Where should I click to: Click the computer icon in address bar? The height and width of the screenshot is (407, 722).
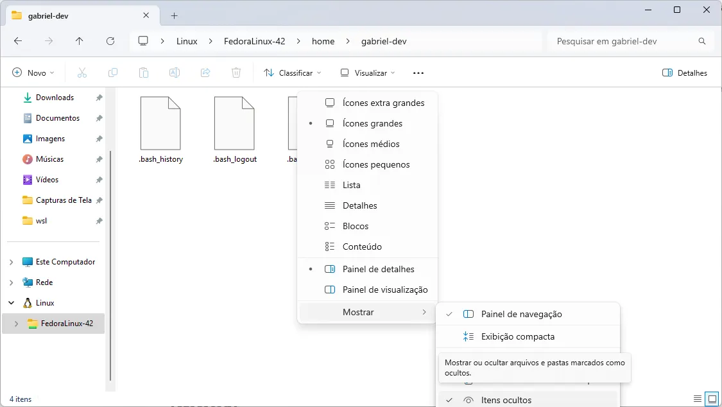[x=143, y=41]
